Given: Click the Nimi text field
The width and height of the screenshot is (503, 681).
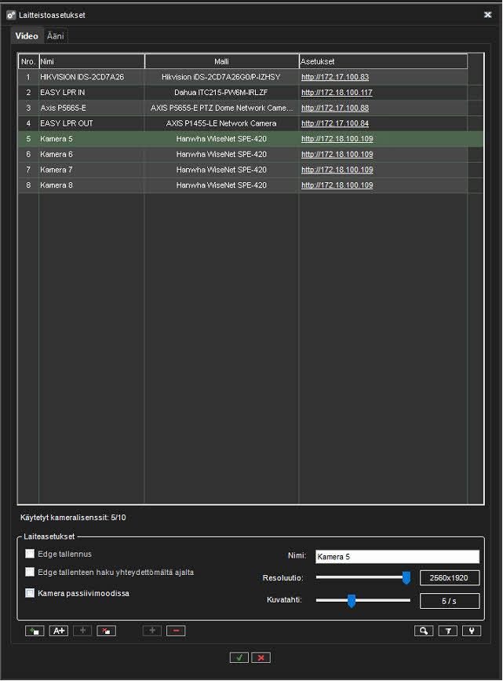Looking at the screenshot, I should pyautogui.click(x=396, y=557).
